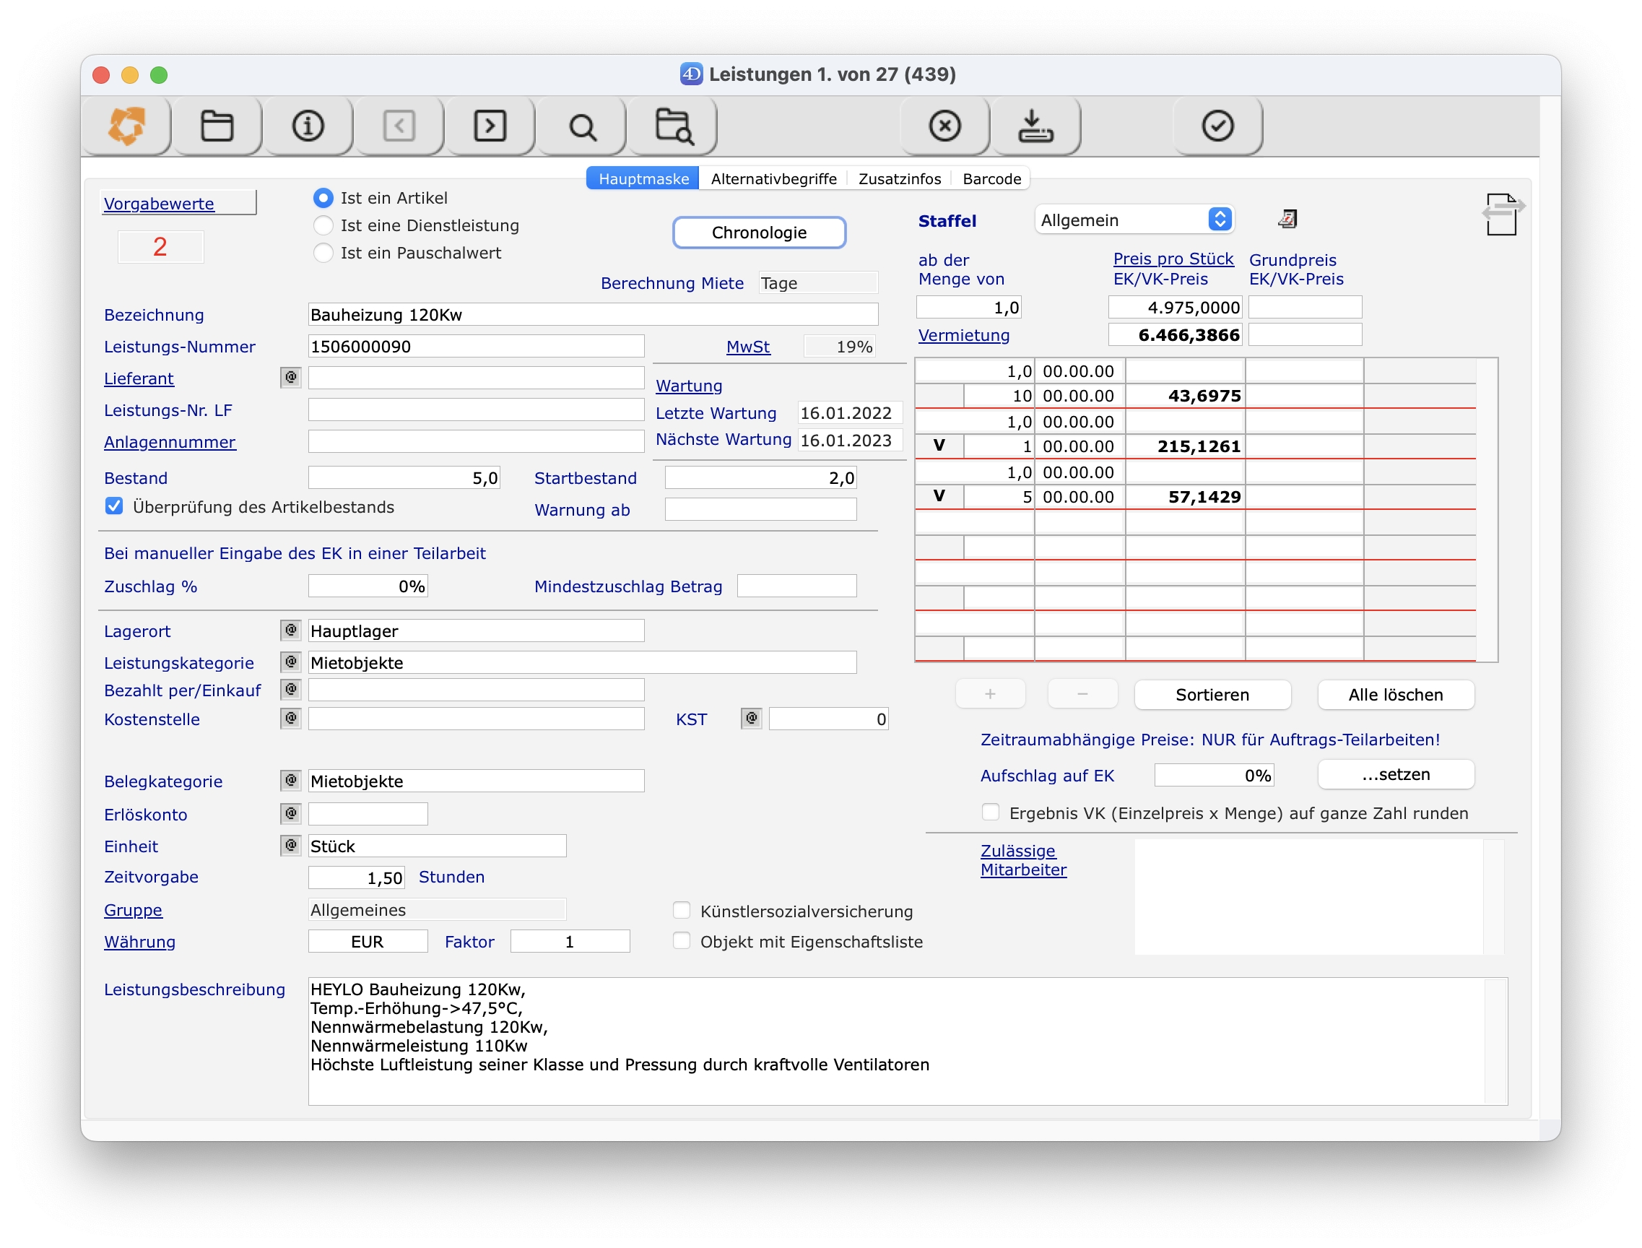Open the Staffel 'Allgemein' dropdown

tap(1133, 219)
